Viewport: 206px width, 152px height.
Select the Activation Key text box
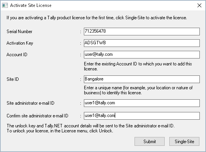click(x=142, y=43)
